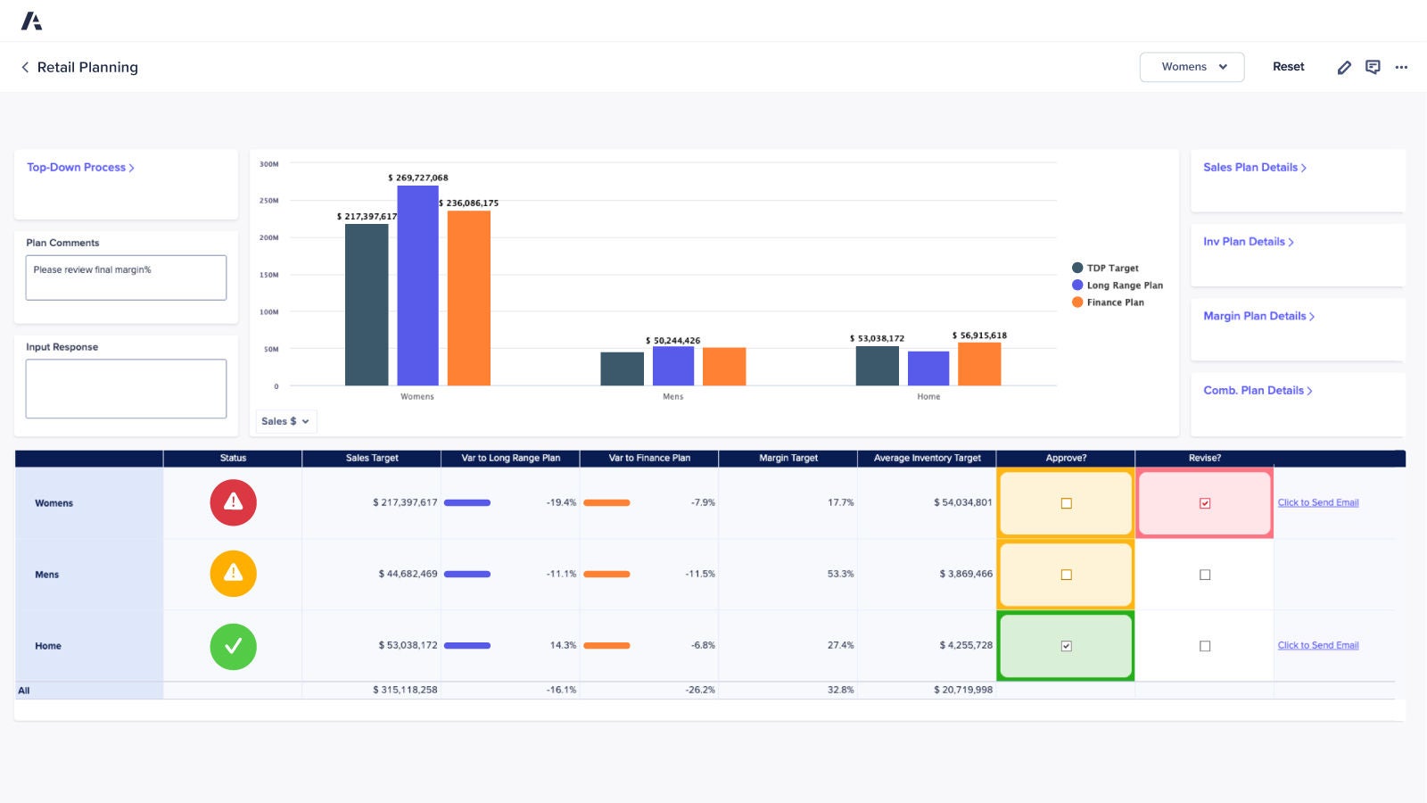Check the Approve checkbox for Womens

click(x=1065, y=502)
